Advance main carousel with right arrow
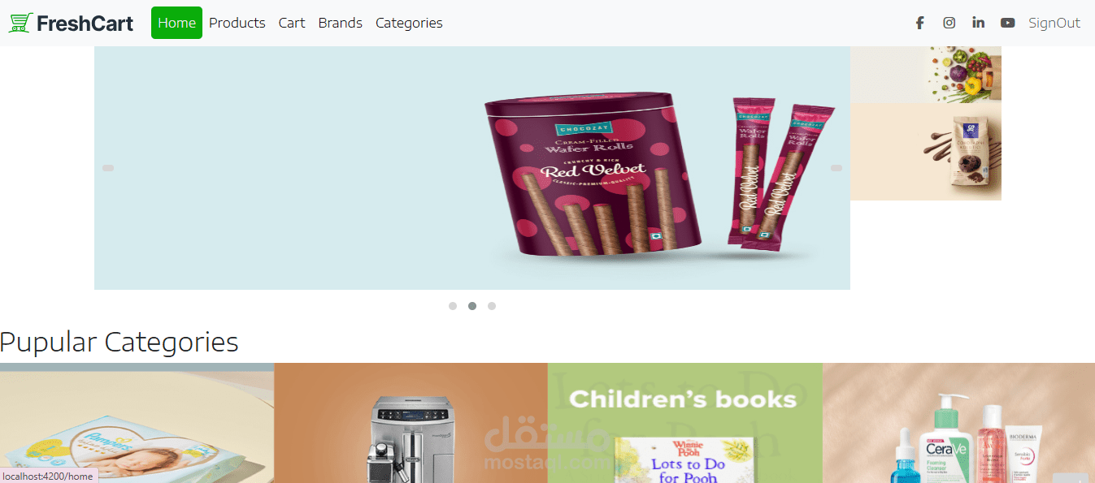 (836, 168)
